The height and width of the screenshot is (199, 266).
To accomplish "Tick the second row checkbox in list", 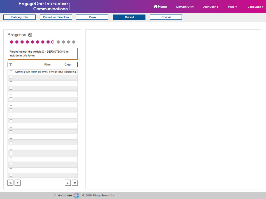I will point(11,77).
